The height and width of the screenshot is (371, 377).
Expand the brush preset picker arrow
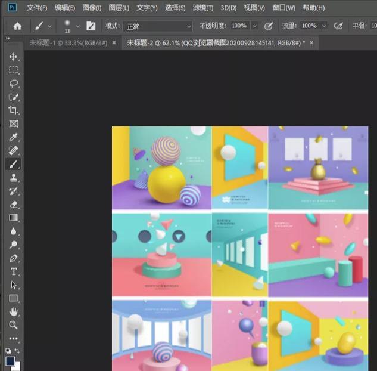tap(77, 26)
